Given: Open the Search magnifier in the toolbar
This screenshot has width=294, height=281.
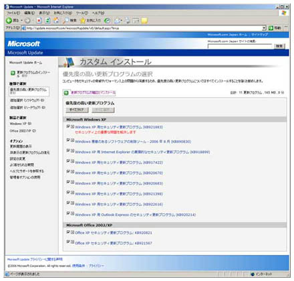Looking at the screenshot, I should [66, 21].
